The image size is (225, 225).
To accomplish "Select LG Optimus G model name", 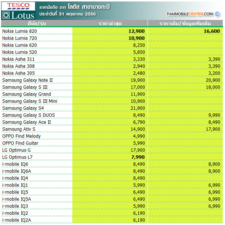I will point(16,150).
